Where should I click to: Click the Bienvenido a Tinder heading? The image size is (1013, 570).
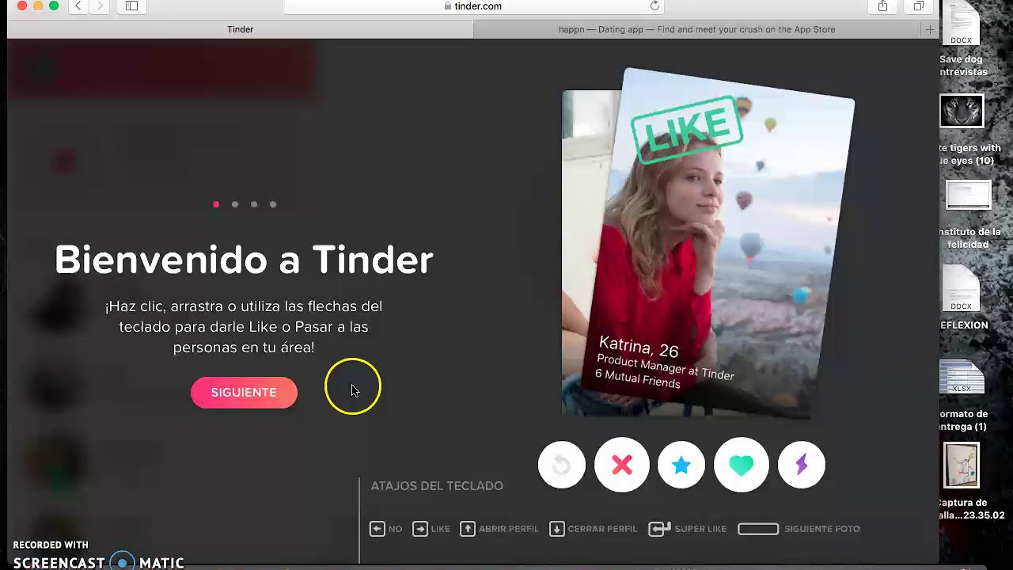[244, 260]
